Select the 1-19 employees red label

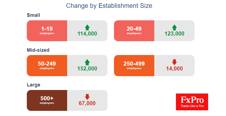(47, 31)
